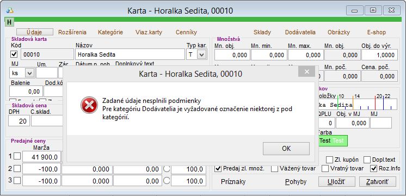This screenshot has height=196, width=406.
Task: Click the first Mn. obj. quantity field
Action: click(232, 55)
